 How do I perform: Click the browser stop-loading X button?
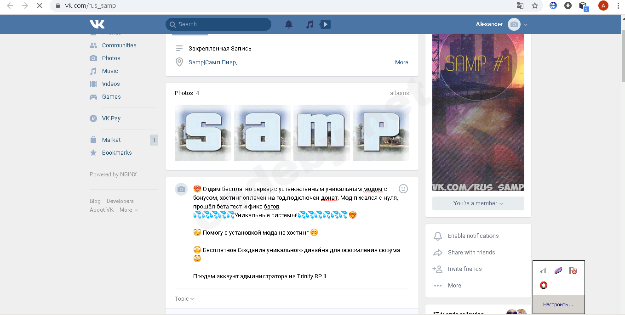tap(39, 6)
